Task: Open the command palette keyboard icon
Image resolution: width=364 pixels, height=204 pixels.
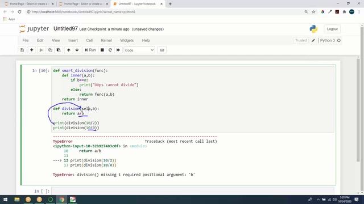Action: point(162,50)
